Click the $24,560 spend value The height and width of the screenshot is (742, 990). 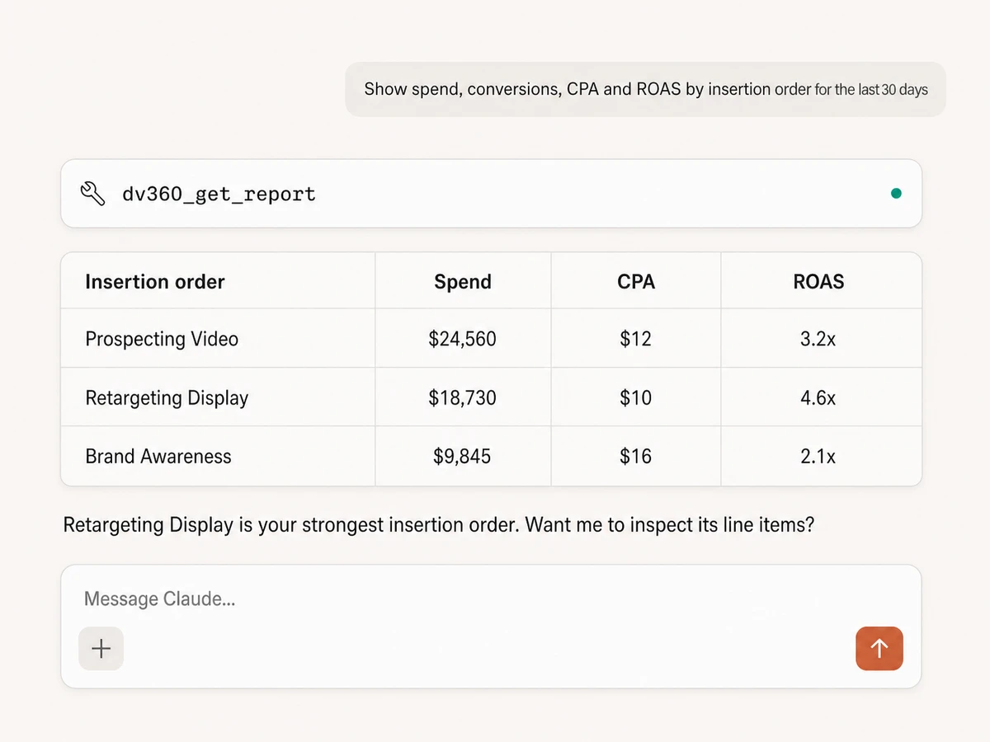pyautogui.click(x=463, y=339)
